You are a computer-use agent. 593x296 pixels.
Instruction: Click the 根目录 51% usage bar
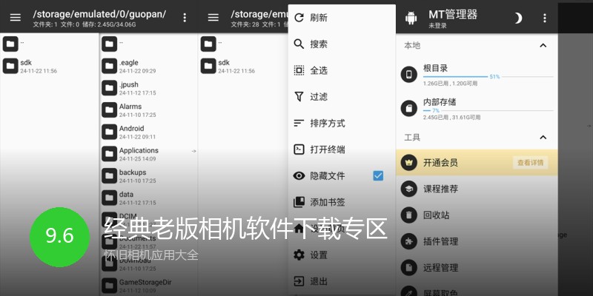(488, 77)
